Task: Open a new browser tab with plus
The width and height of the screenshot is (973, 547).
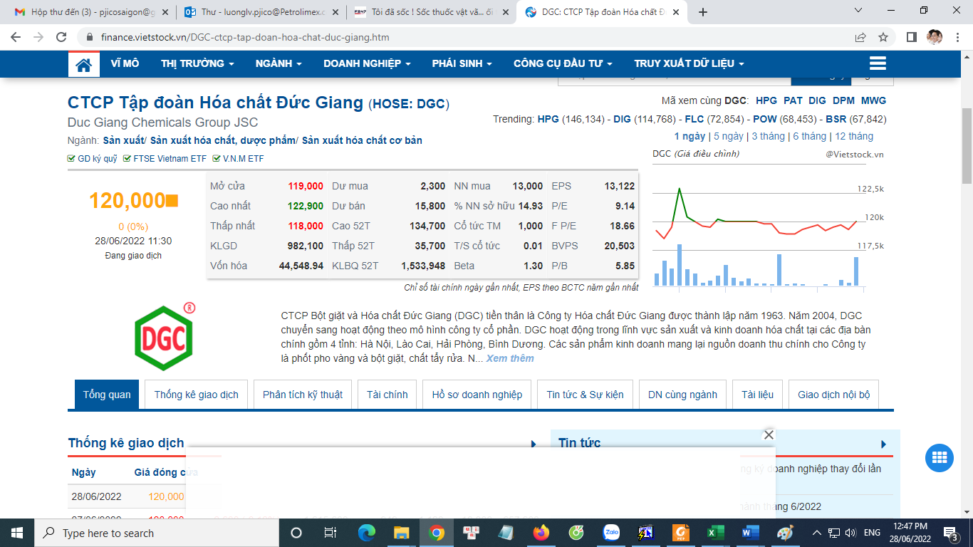Action: click(x=703, y=12)
